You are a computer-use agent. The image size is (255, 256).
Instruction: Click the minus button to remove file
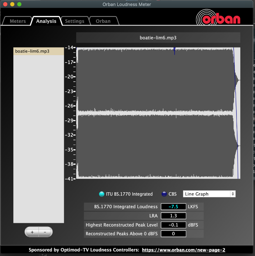pyautogui.click(x=45, y=232)
